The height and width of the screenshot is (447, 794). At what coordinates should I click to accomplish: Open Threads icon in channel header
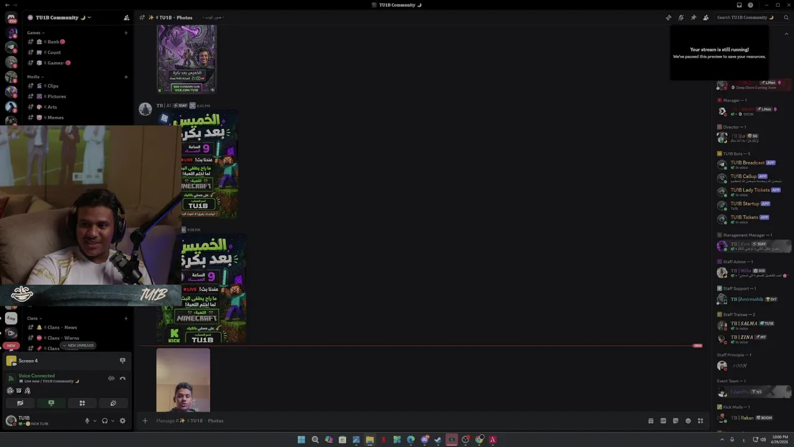click(668, 17)
